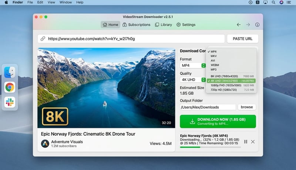Click the screen mirroring menu bar icon

[265, 2]
